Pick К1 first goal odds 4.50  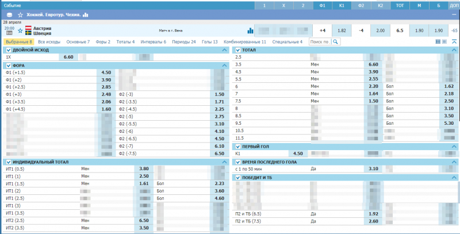298,154
